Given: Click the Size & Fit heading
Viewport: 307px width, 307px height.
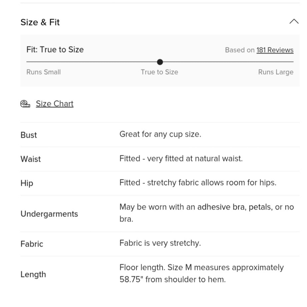Looking at the screenshot, I should click(x=40, y=22).
